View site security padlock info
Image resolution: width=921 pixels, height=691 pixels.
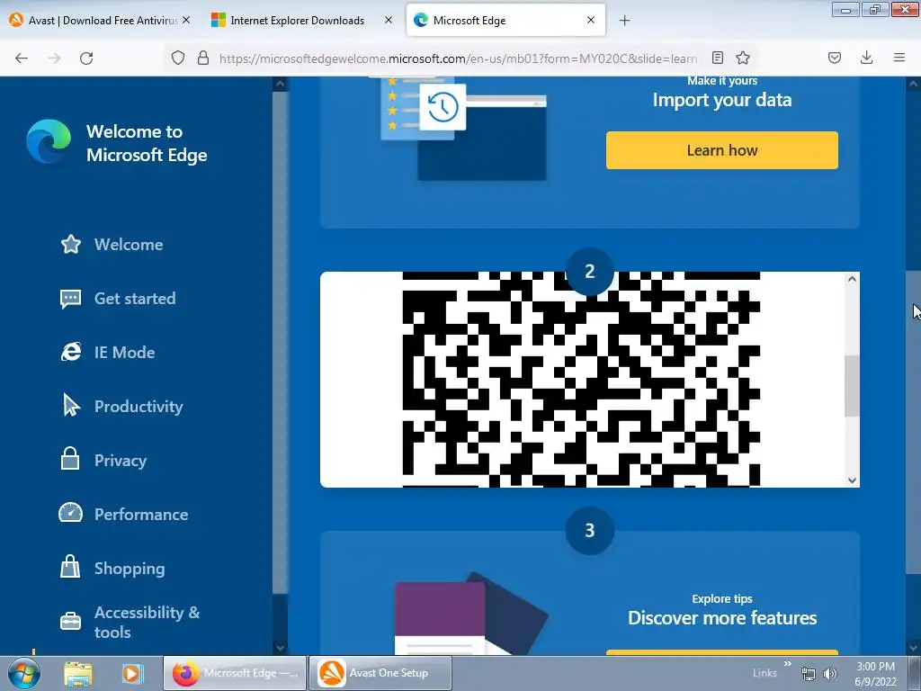203,58
